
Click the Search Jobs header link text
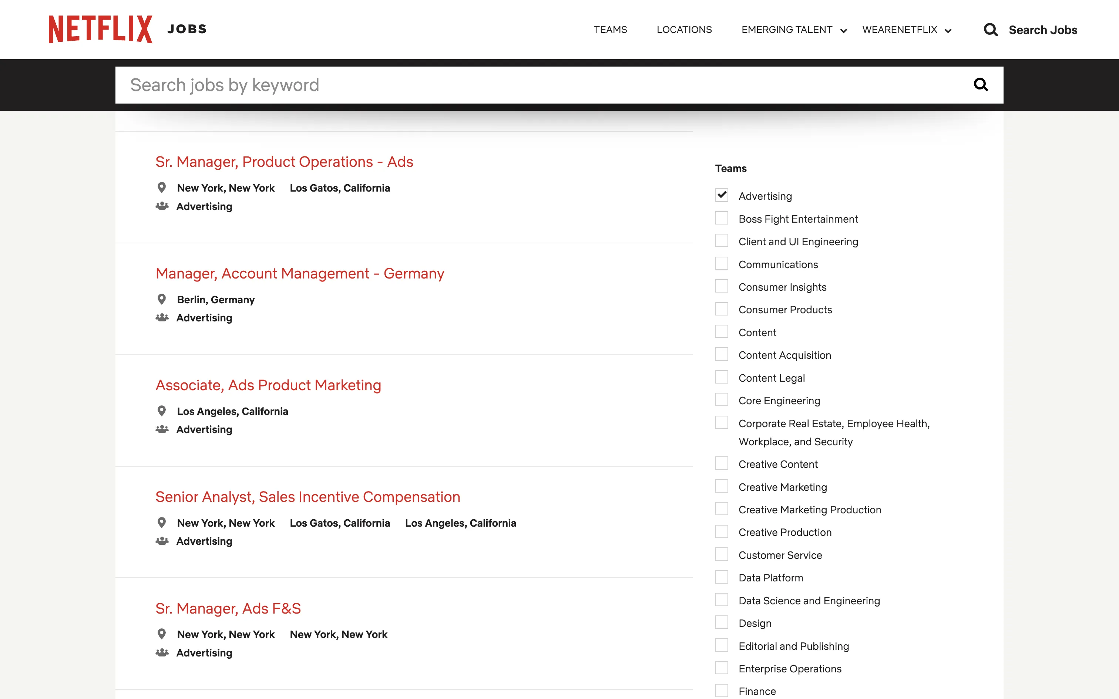[x=1043, y=30]
